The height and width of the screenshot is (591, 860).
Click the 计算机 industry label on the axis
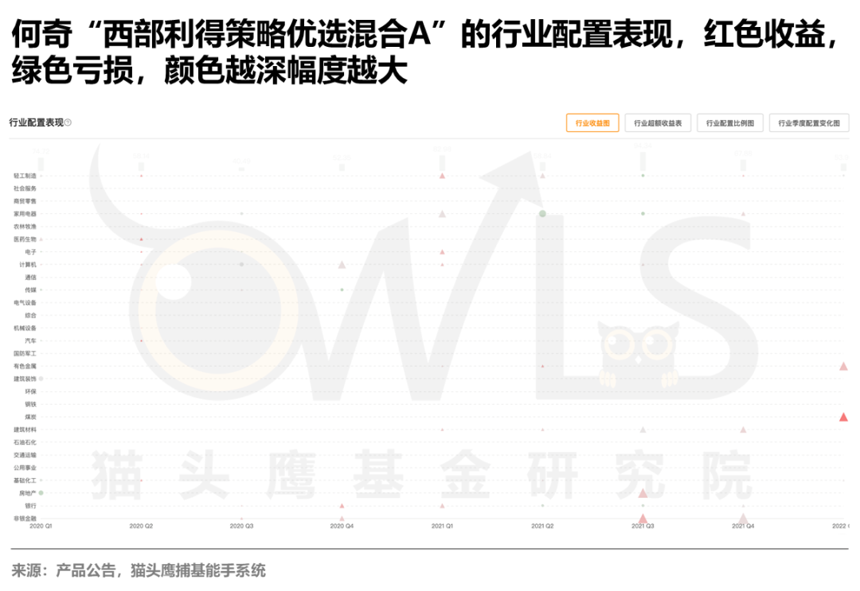(x=28, y=264)
